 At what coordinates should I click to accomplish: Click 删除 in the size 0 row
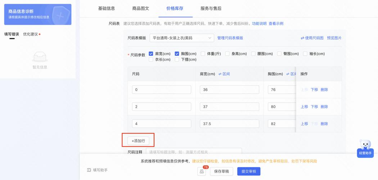click(324, 90)
